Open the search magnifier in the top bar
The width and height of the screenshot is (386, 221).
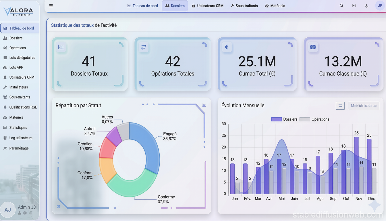click(x=341, y=5)
